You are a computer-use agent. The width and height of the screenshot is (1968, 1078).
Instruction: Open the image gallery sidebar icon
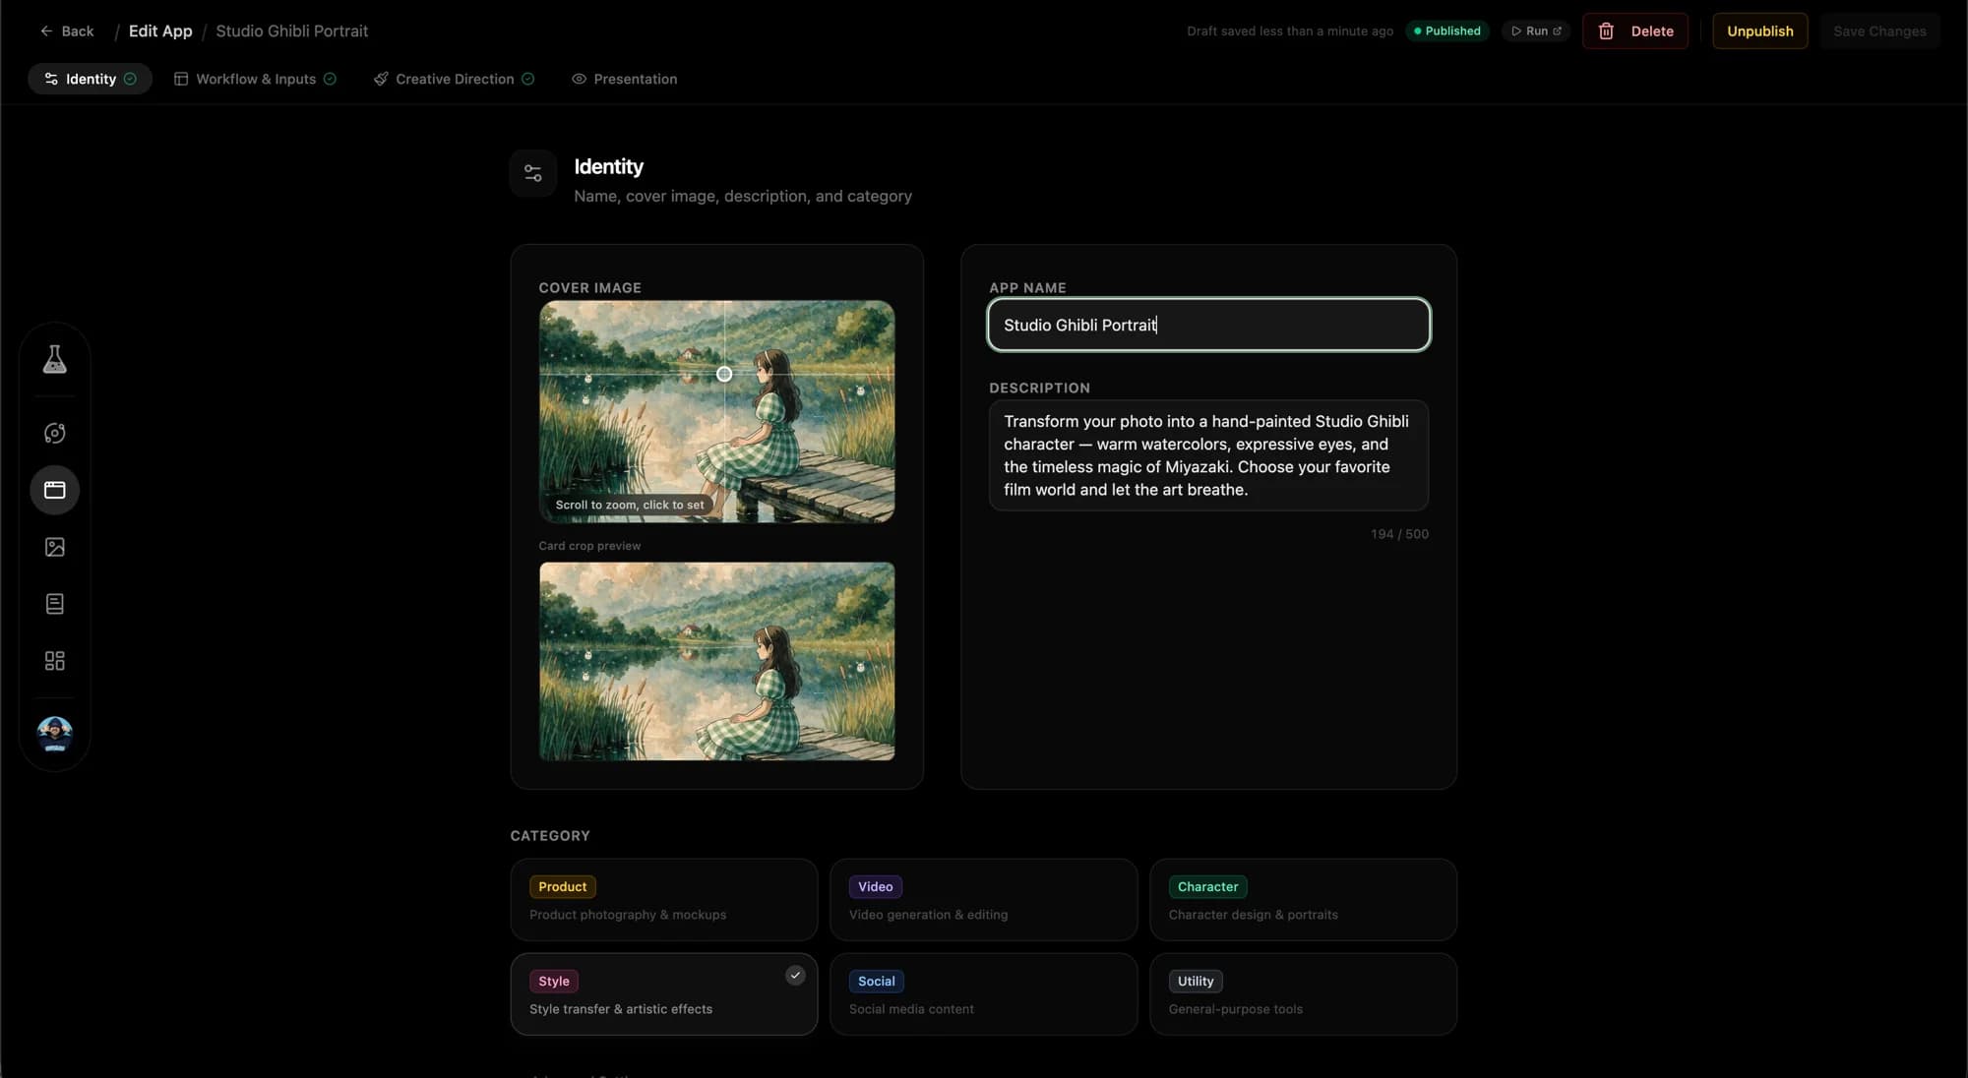(x=55, y=547)
